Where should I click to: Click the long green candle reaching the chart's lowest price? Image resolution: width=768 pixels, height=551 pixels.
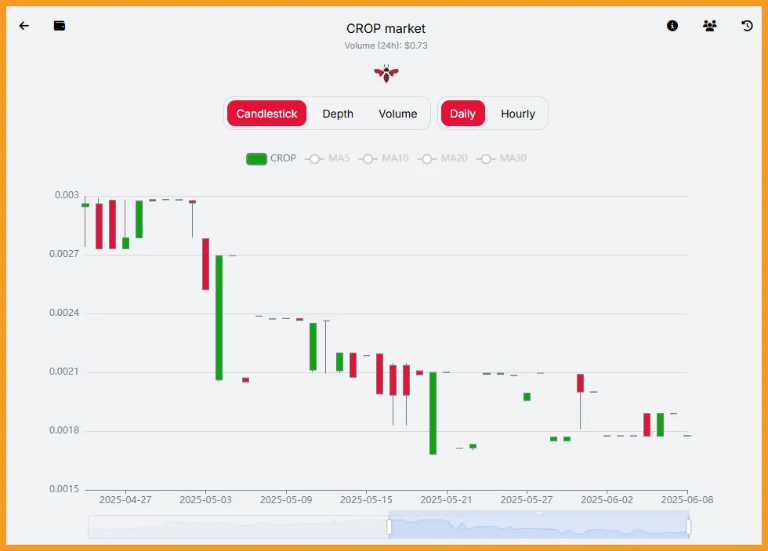433,413
